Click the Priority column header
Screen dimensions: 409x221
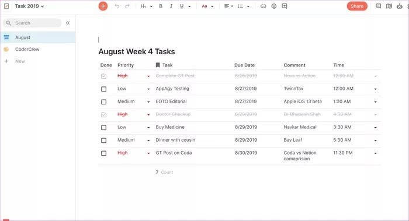126,65
